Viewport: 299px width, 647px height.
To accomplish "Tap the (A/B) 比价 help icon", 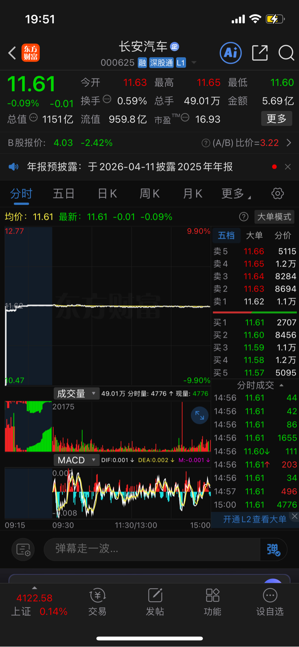I will [x=206, y=143].
